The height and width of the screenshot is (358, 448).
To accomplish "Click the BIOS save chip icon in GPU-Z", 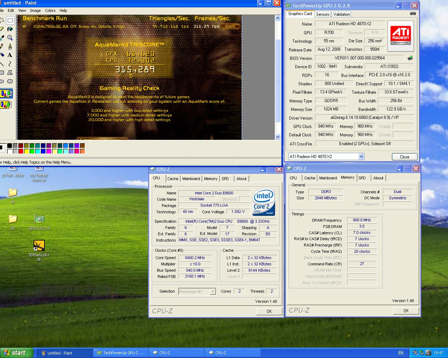I will pos(410,58).
